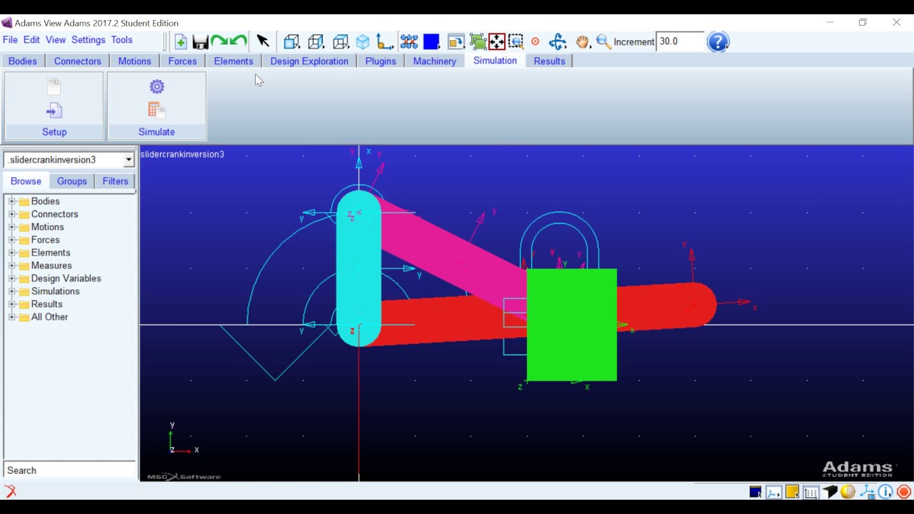Switch to isometric view cube icon
Image resolution: width=914 pixels, height=514 pixels.
click(x=363, y=41)
